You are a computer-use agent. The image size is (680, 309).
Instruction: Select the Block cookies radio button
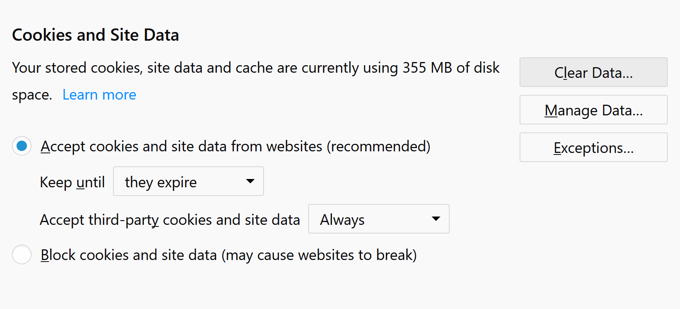(22, 255)
